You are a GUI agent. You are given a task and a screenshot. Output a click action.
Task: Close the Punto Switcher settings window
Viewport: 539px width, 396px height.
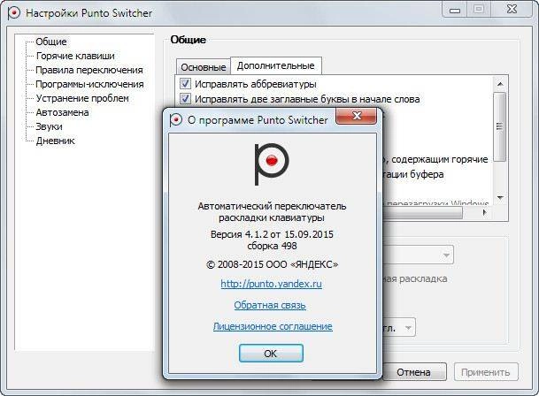512,10
